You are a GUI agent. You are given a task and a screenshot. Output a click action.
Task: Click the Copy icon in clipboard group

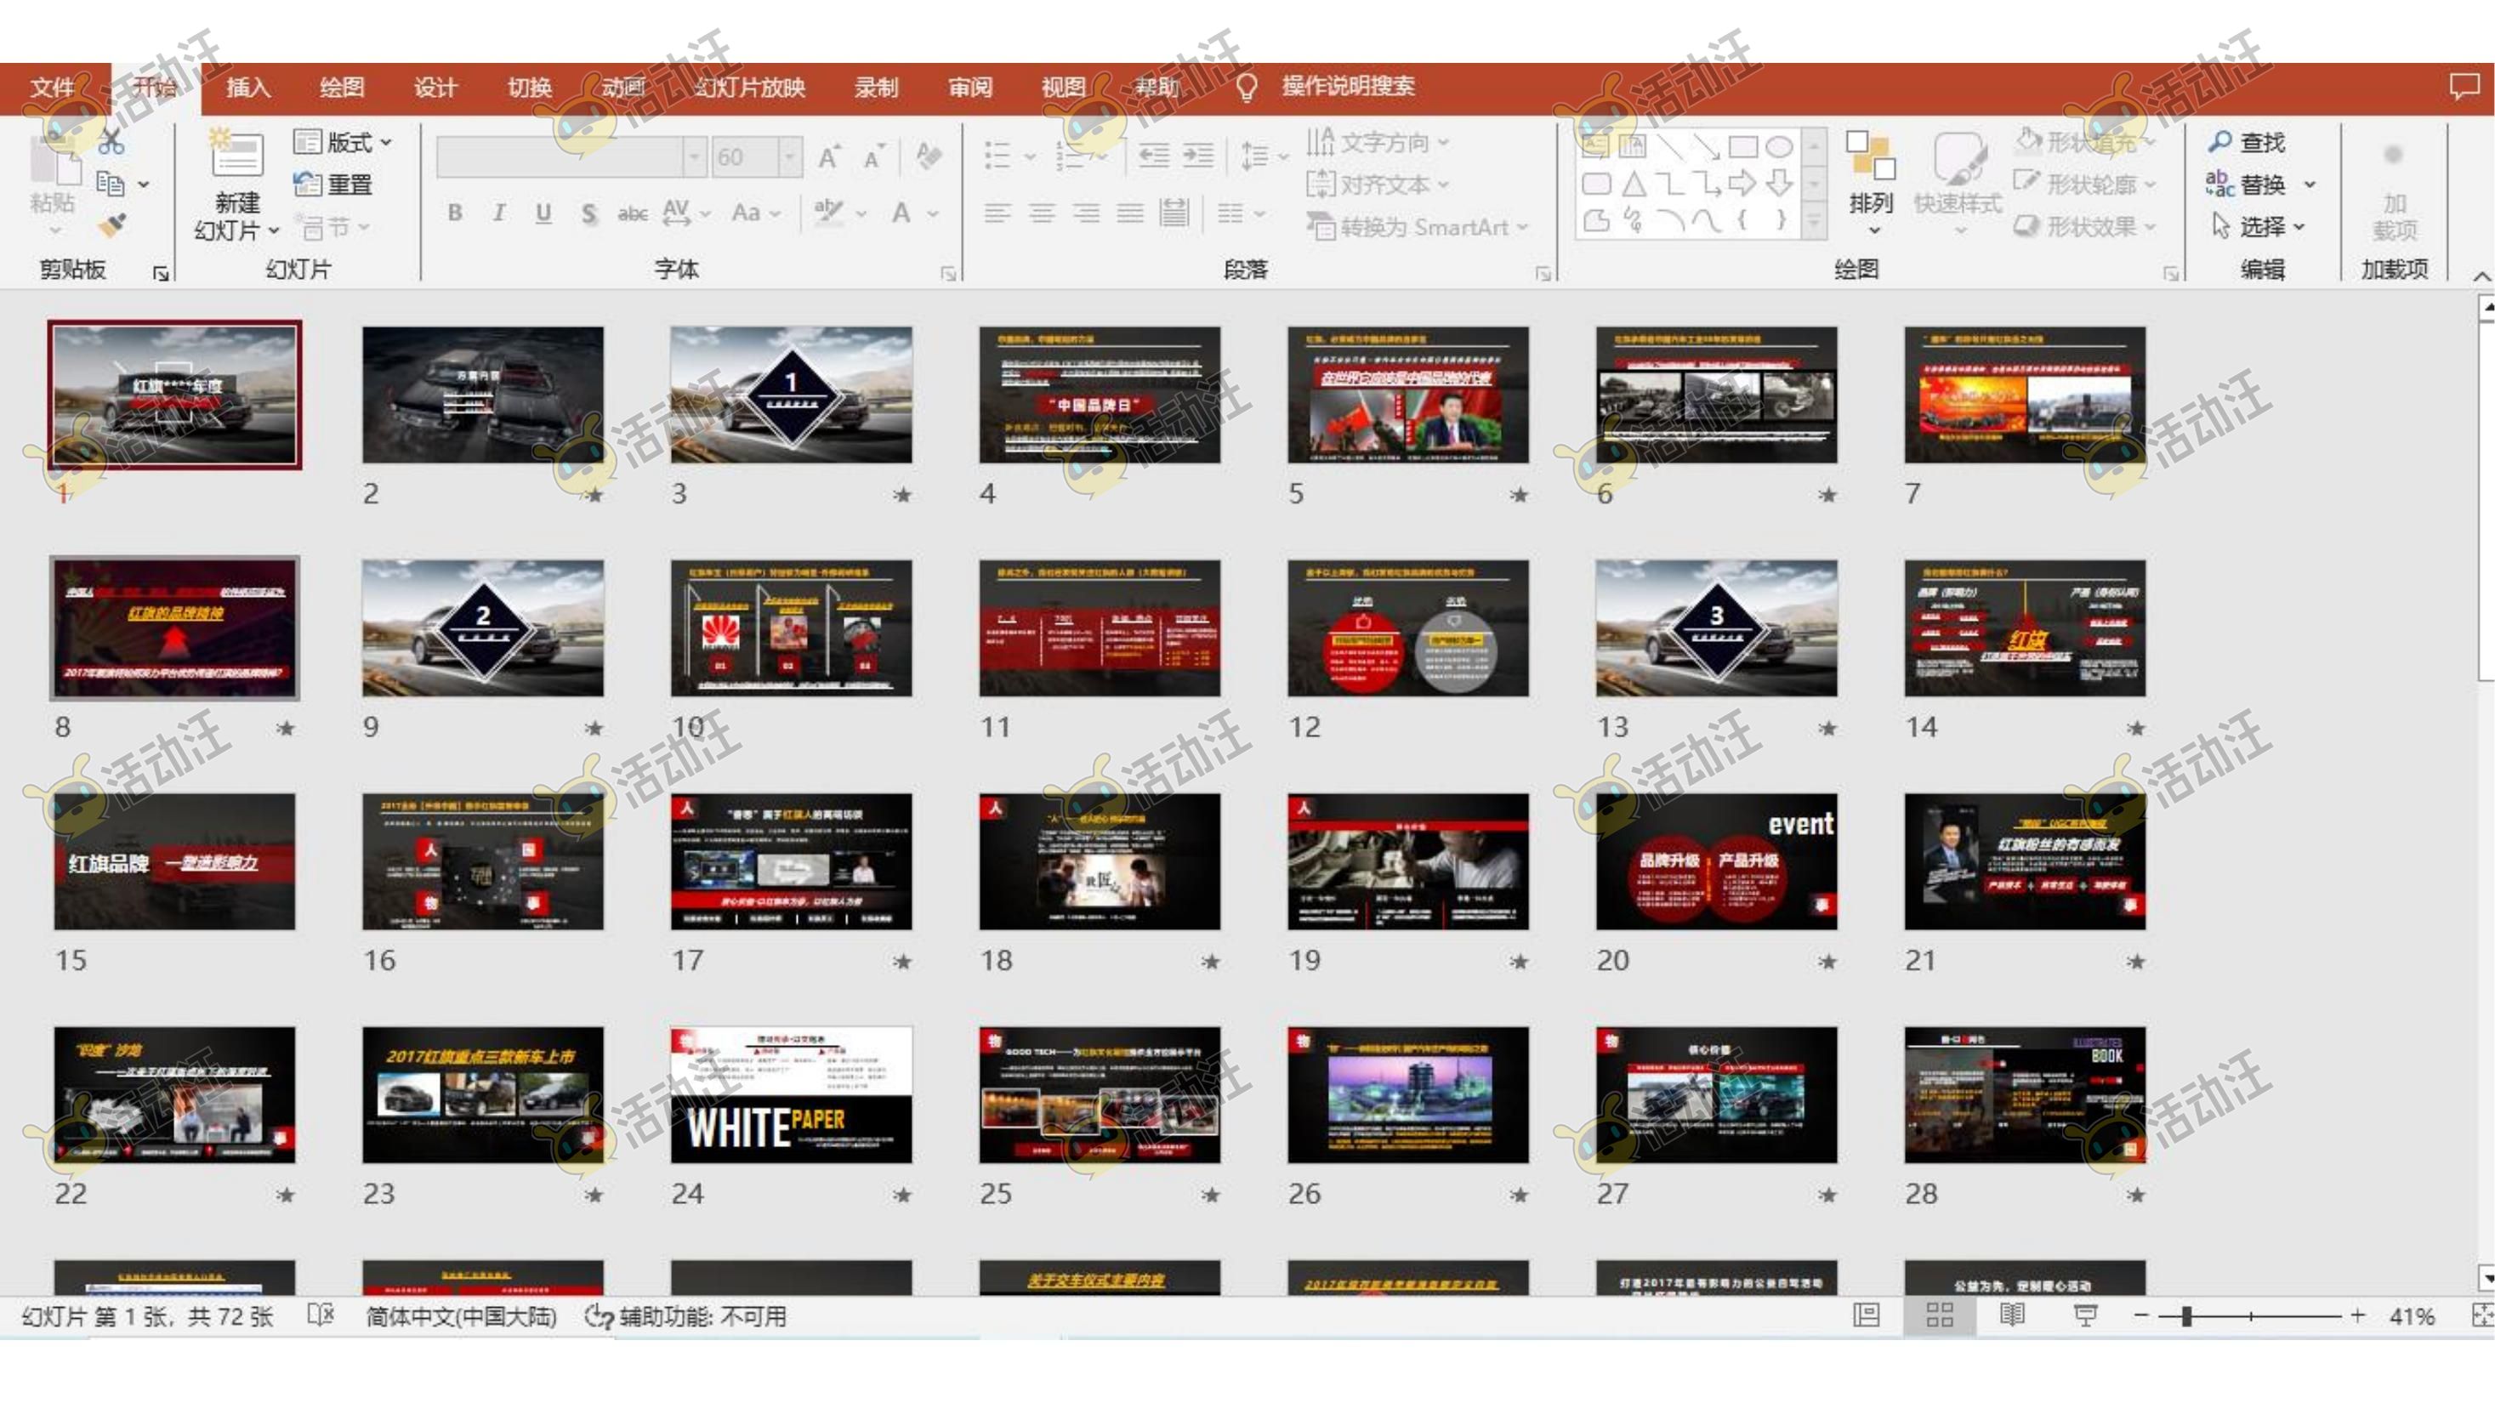click(111, 183)
